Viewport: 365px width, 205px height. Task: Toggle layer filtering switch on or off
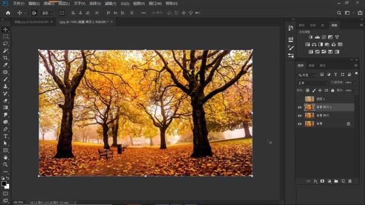coord(356,74)
